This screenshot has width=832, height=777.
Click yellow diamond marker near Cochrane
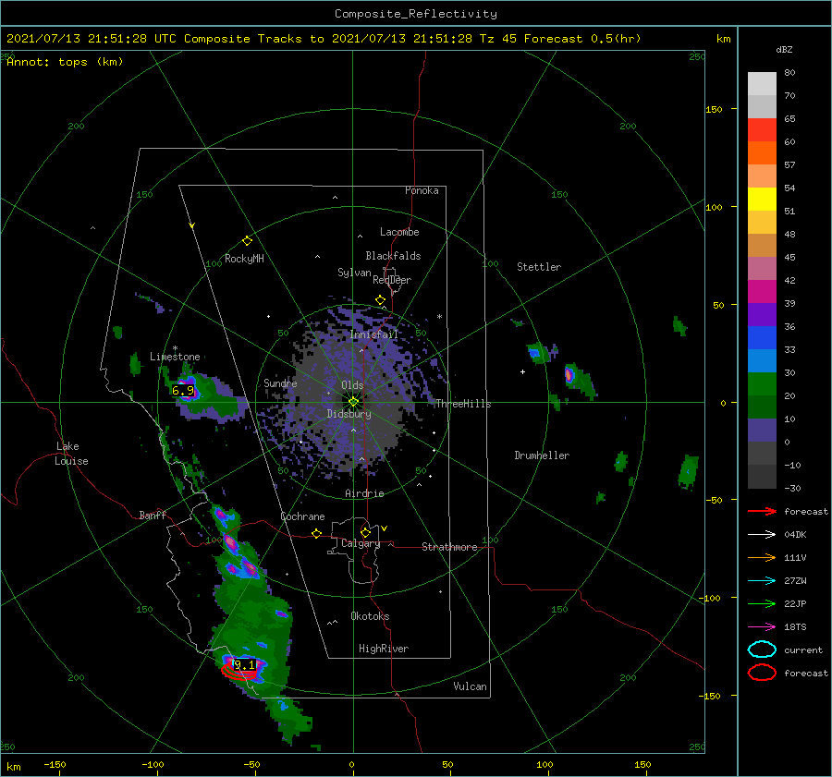pos(316,534)
